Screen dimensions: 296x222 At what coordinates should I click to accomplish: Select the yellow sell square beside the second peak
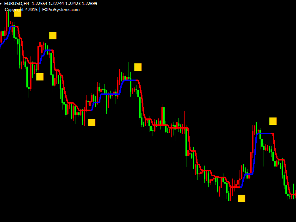point(53,36)
